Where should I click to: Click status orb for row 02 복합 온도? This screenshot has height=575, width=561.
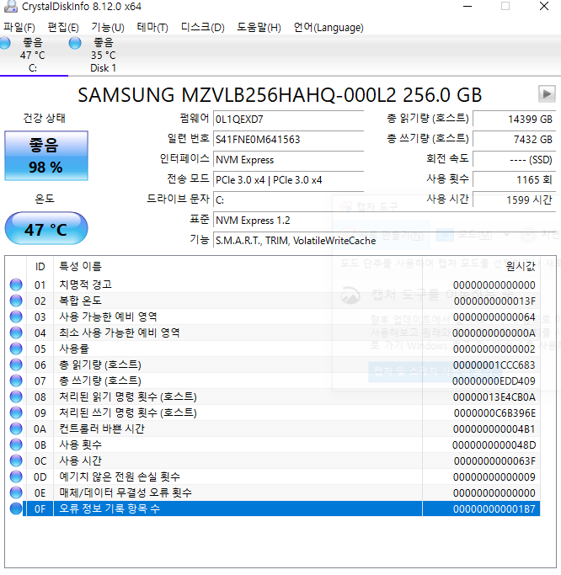coord(16,301)
